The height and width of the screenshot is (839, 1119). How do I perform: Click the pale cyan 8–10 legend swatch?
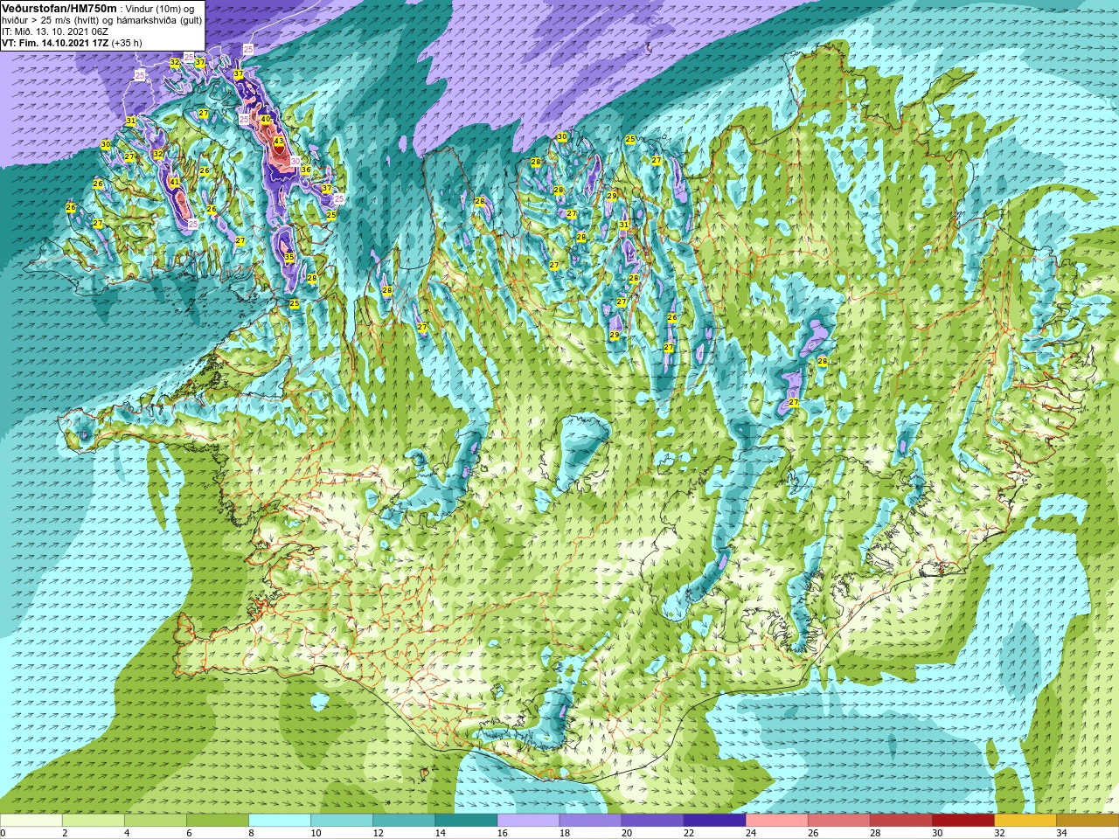click(280, 821)
